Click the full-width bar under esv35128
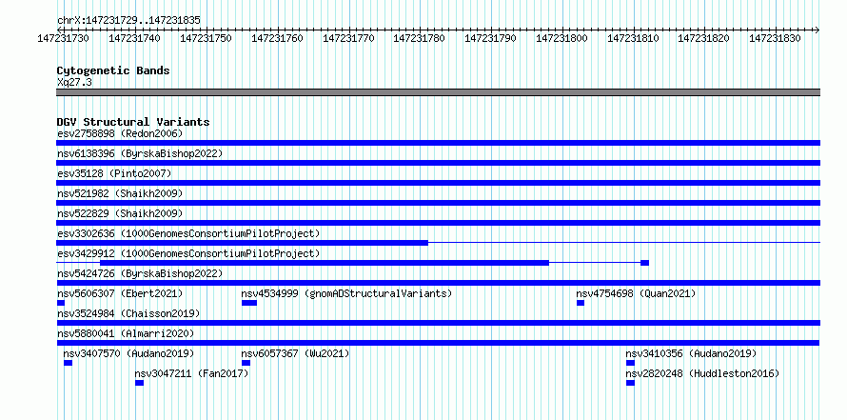 pos(438,183)
